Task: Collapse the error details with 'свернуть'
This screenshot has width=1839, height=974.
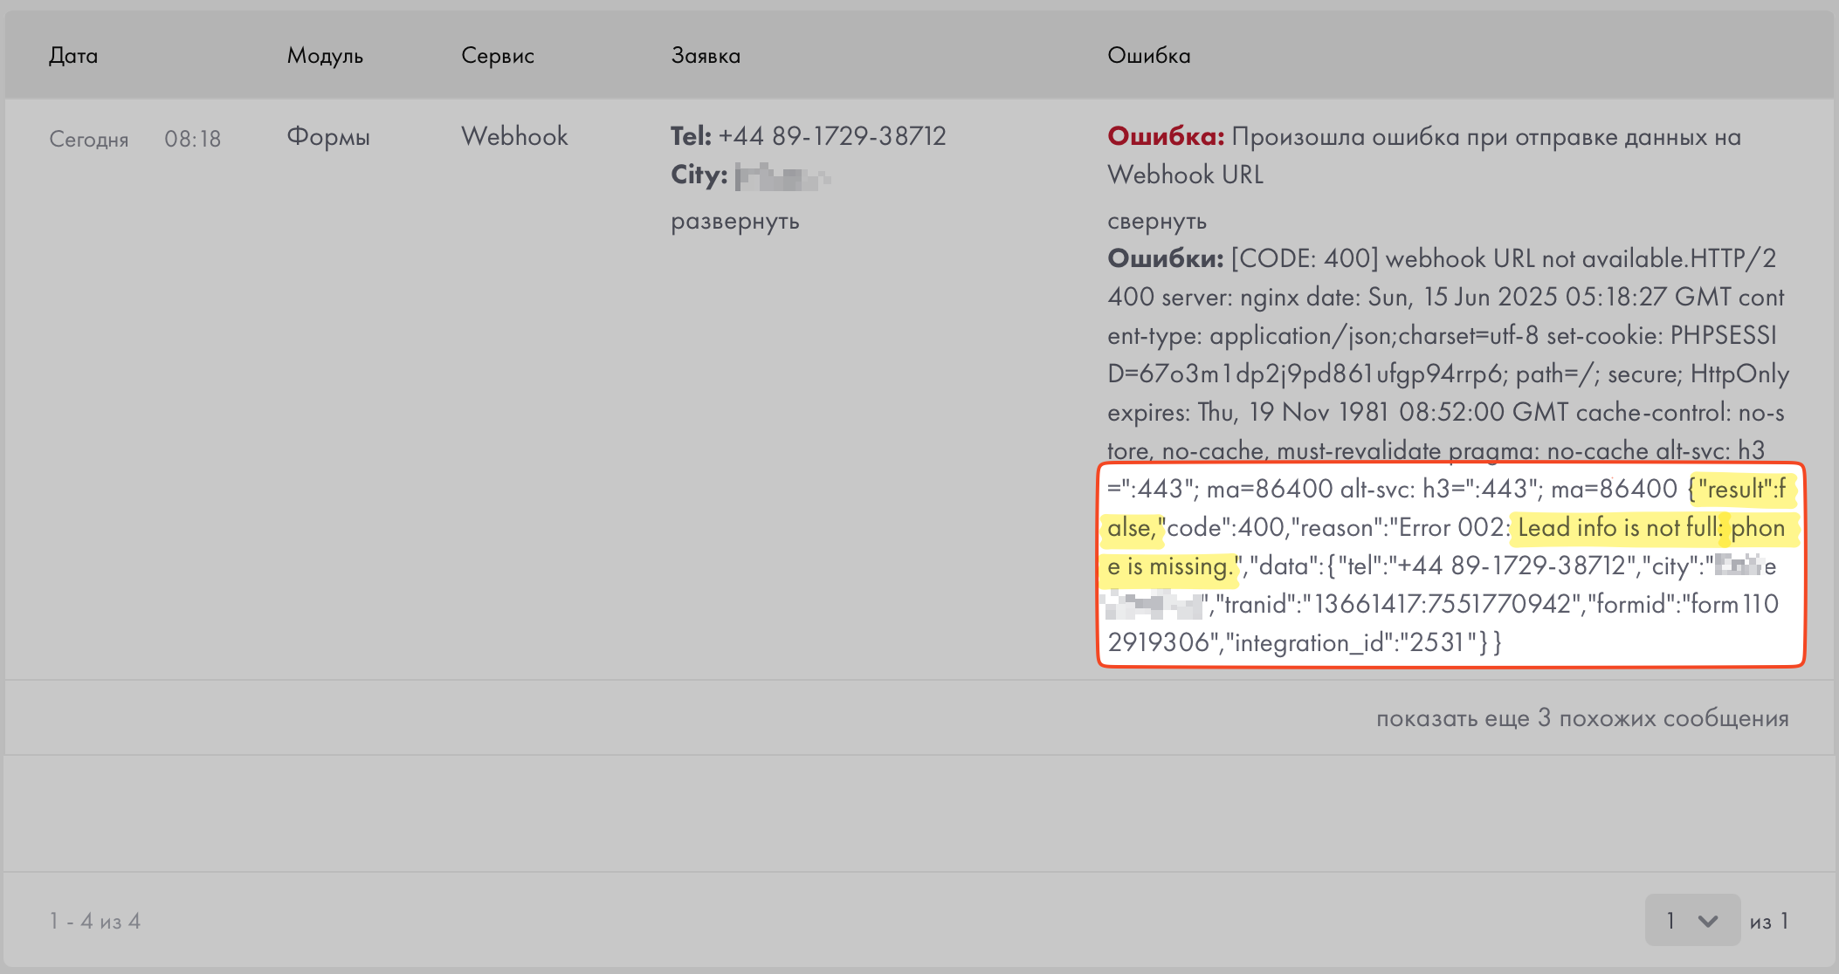Action: [x=1156, y=222]
